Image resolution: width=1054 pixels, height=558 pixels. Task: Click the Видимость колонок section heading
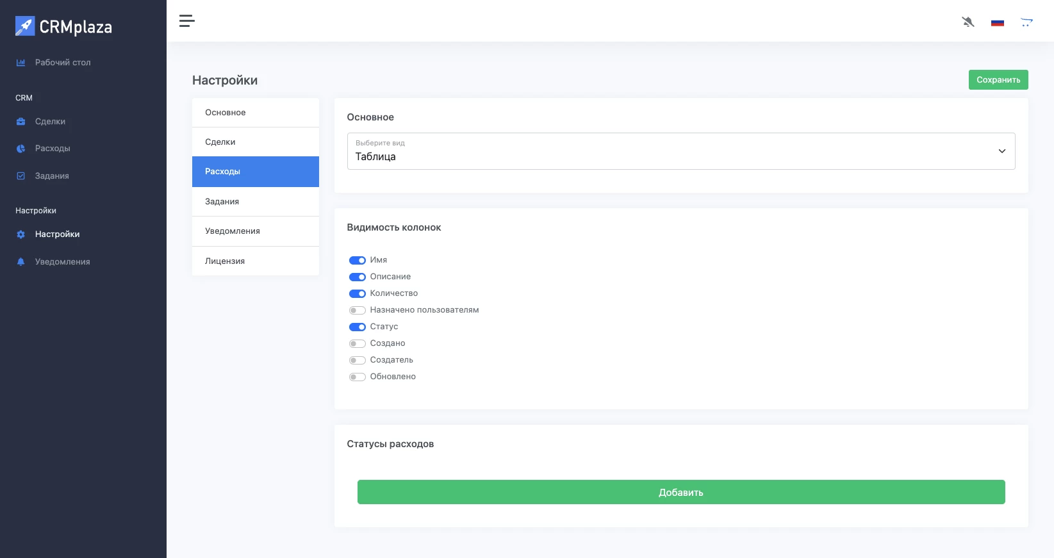(394, 227)
